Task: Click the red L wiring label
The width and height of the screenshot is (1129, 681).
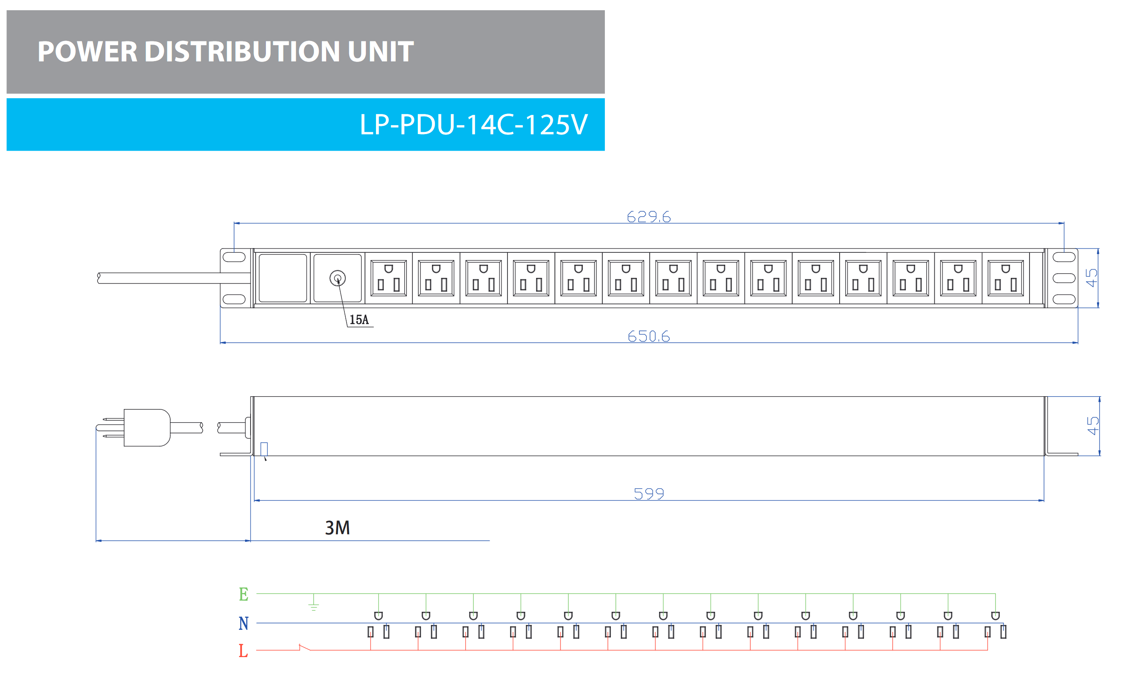Action: (243, 651)
